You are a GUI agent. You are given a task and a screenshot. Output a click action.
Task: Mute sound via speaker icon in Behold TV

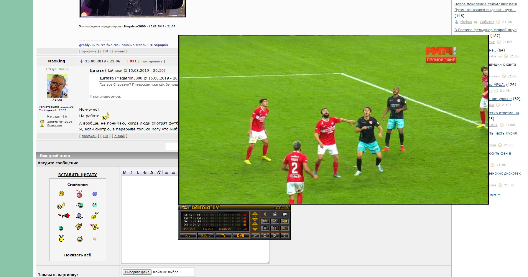tap(265, 214)
